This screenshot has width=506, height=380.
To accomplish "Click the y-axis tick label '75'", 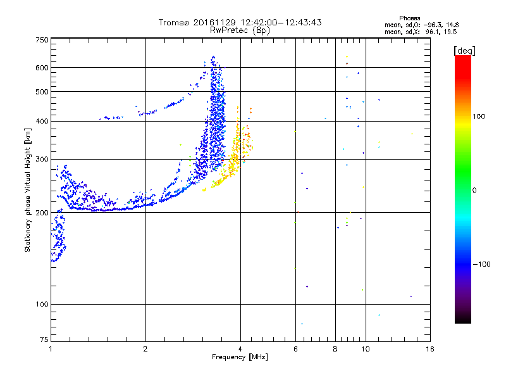I will click(x=44, y=339).
